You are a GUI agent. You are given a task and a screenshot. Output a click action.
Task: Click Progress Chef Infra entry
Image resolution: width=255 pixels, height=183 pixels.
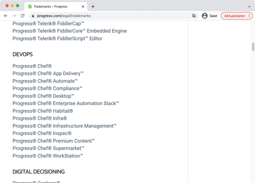click(40, 118)
